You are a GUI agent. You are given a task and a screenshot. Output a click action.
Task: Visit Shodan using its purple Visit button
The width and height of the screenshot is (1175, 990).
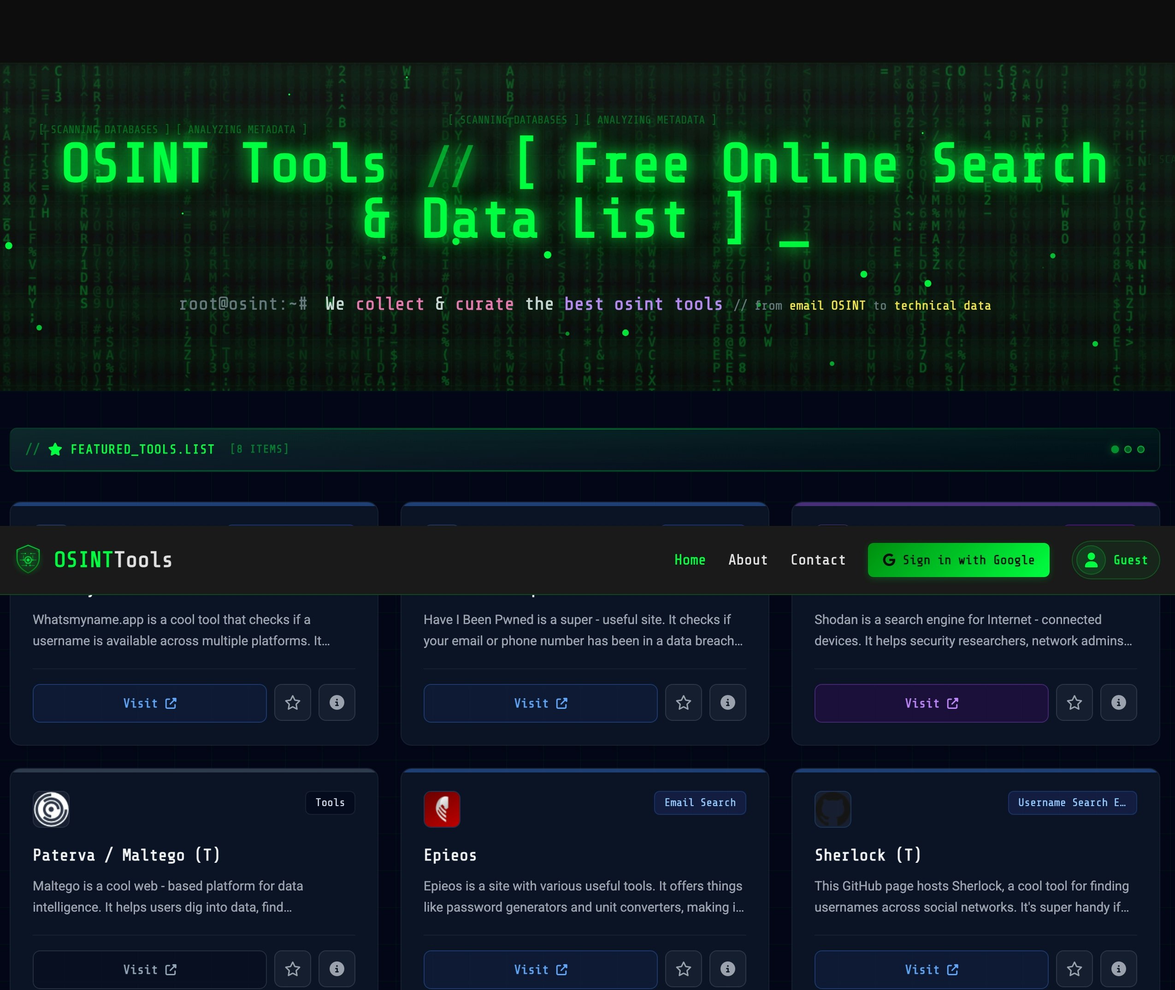[x=930, y=703]
